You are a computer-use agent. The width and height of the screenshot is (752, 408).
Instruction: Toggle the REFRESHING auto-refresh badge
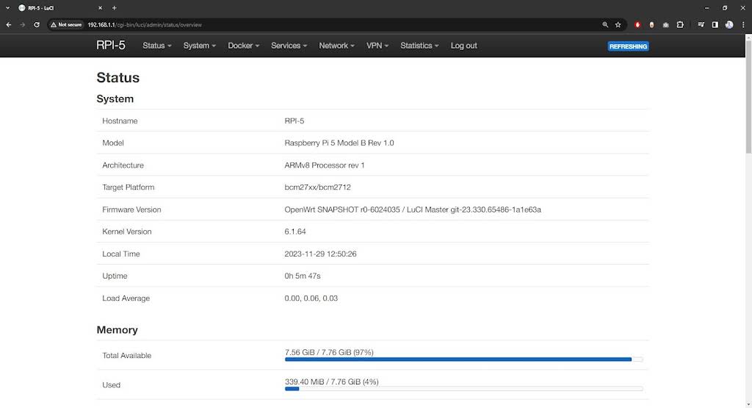pos(628,46)
